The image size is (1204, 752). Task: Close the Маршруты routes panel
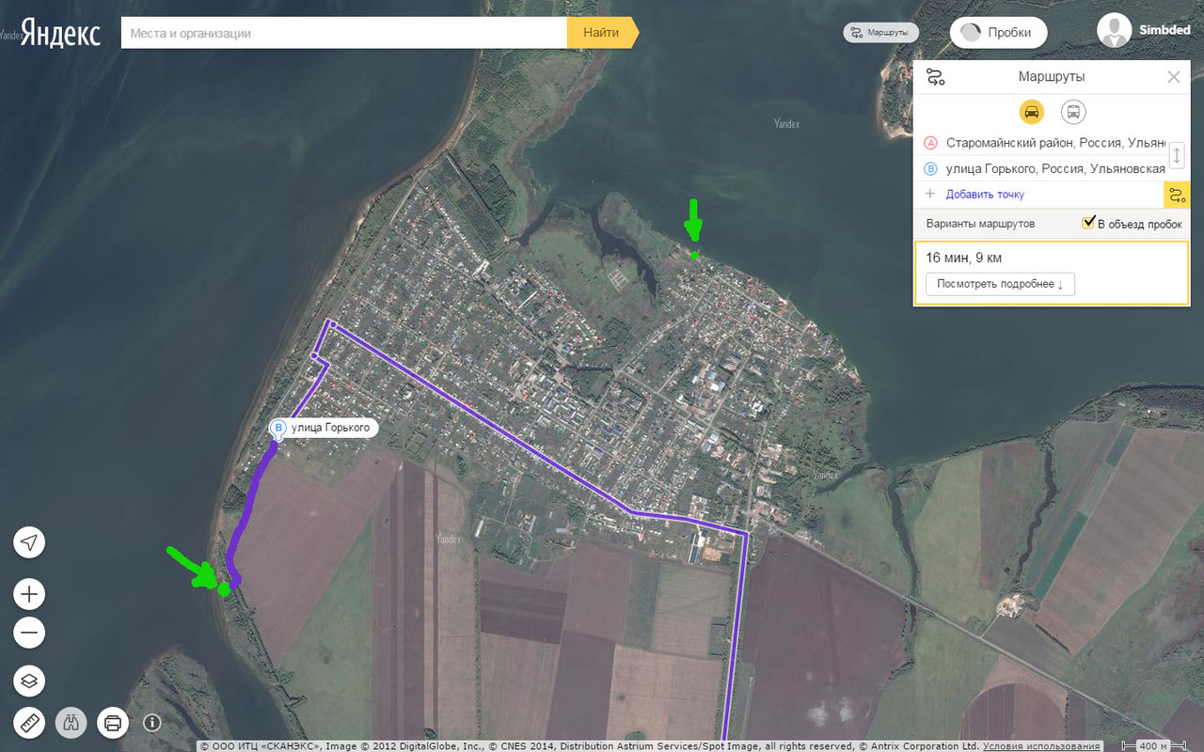click(x=1173, y=77)
